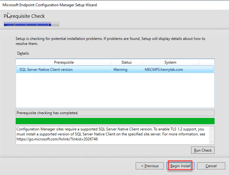The width and height of the screenshot is (229, 175).
Task: Click empty area of the Details list
Action: pos(115,90)
